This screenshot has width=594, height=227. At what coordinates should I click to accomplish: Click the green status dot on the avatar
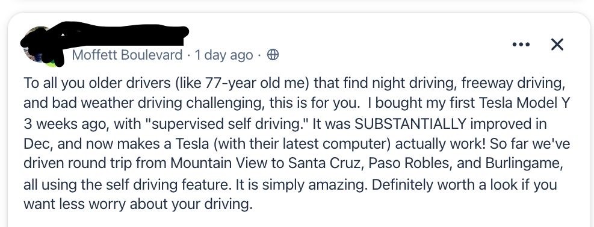(51, 63)
